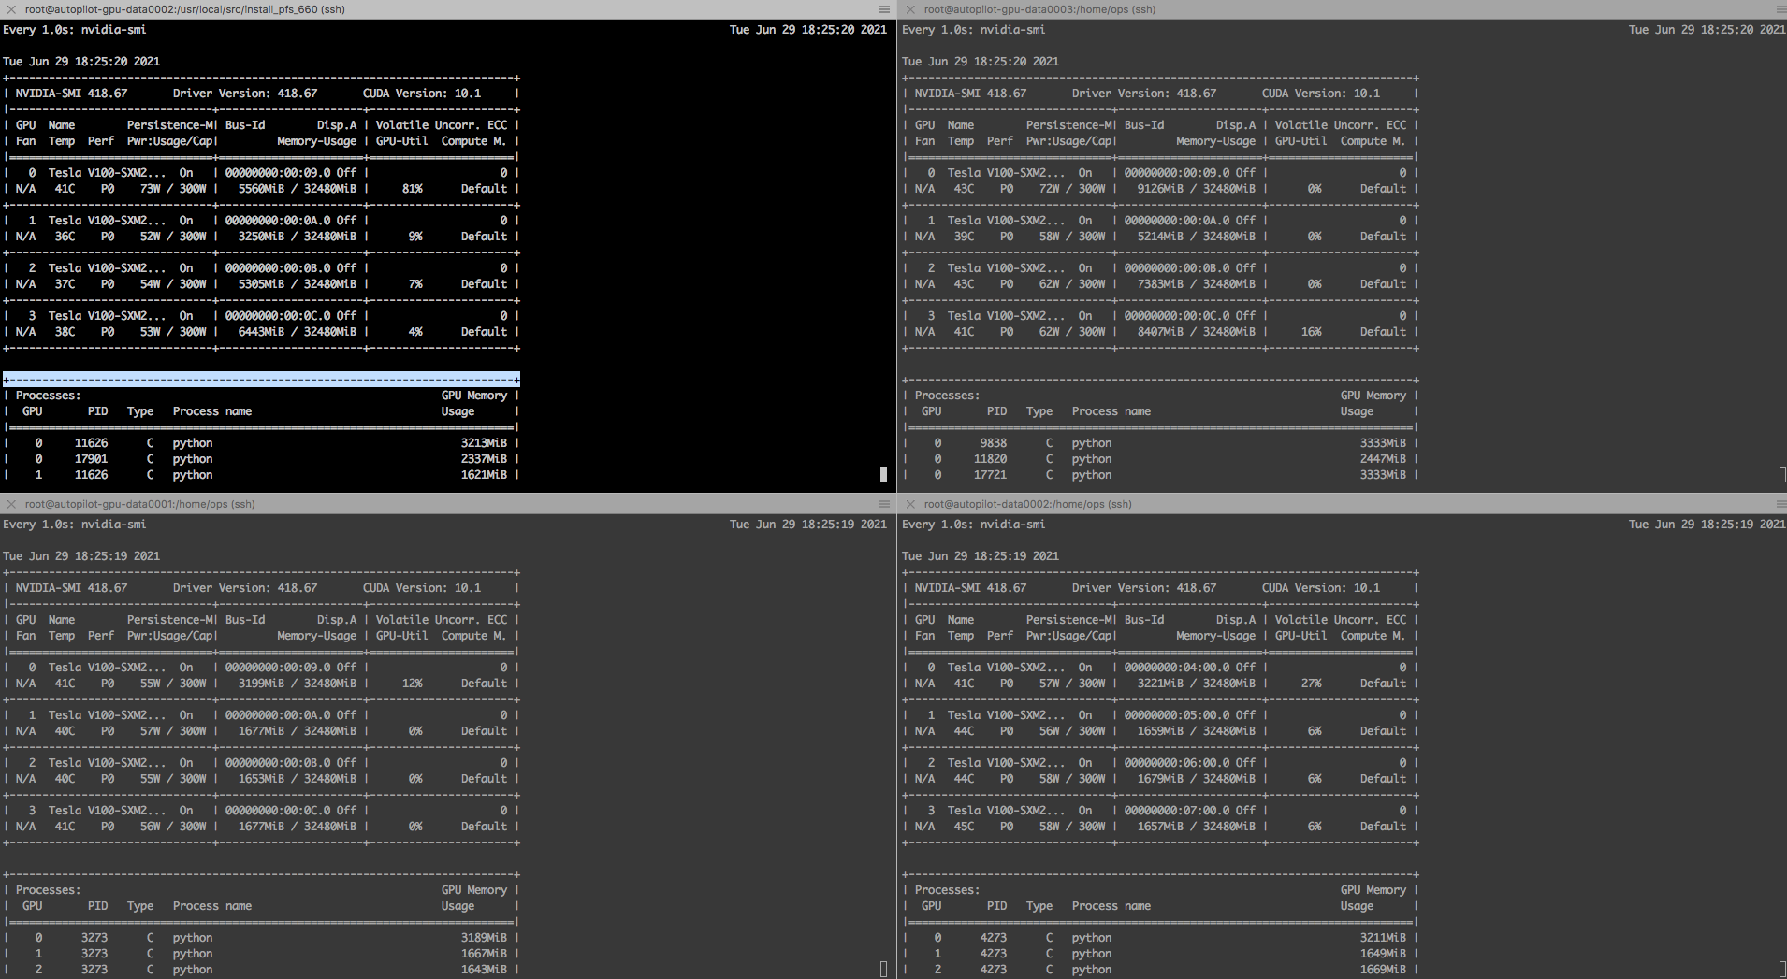Click Bus-Id '00000000:07:00.0'

(1177, 811)
